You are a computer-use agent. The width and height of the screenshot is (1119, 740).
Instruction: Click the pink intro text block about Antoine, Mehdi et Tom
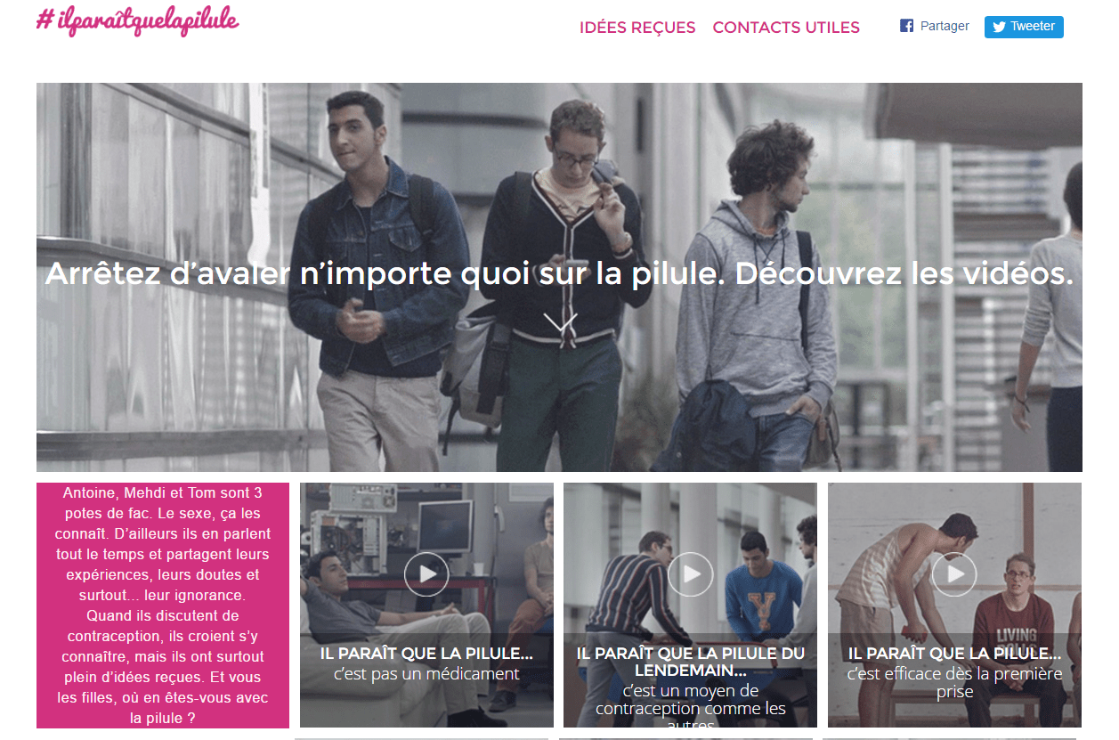(163, 606)
